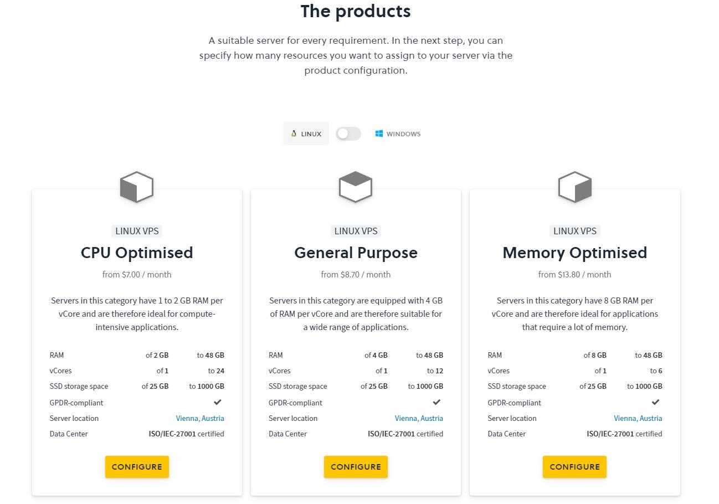Click GDPR checkmark in CPU Optimised card
Image resolution: width=719 pixels, height=504 pixels.
218,402
